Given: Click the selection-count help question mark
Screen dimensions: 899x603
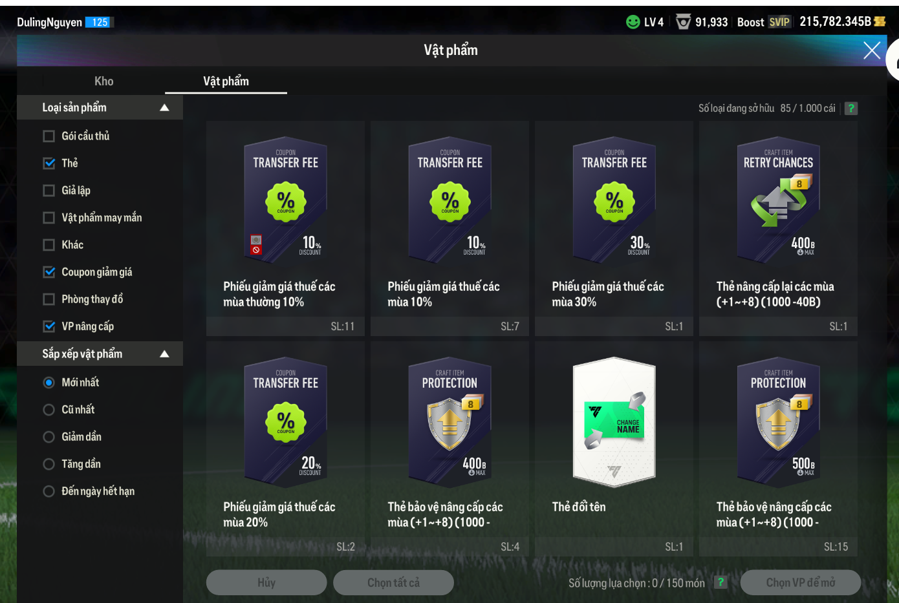Looking at the screenshot, I should tap(720, 582).
